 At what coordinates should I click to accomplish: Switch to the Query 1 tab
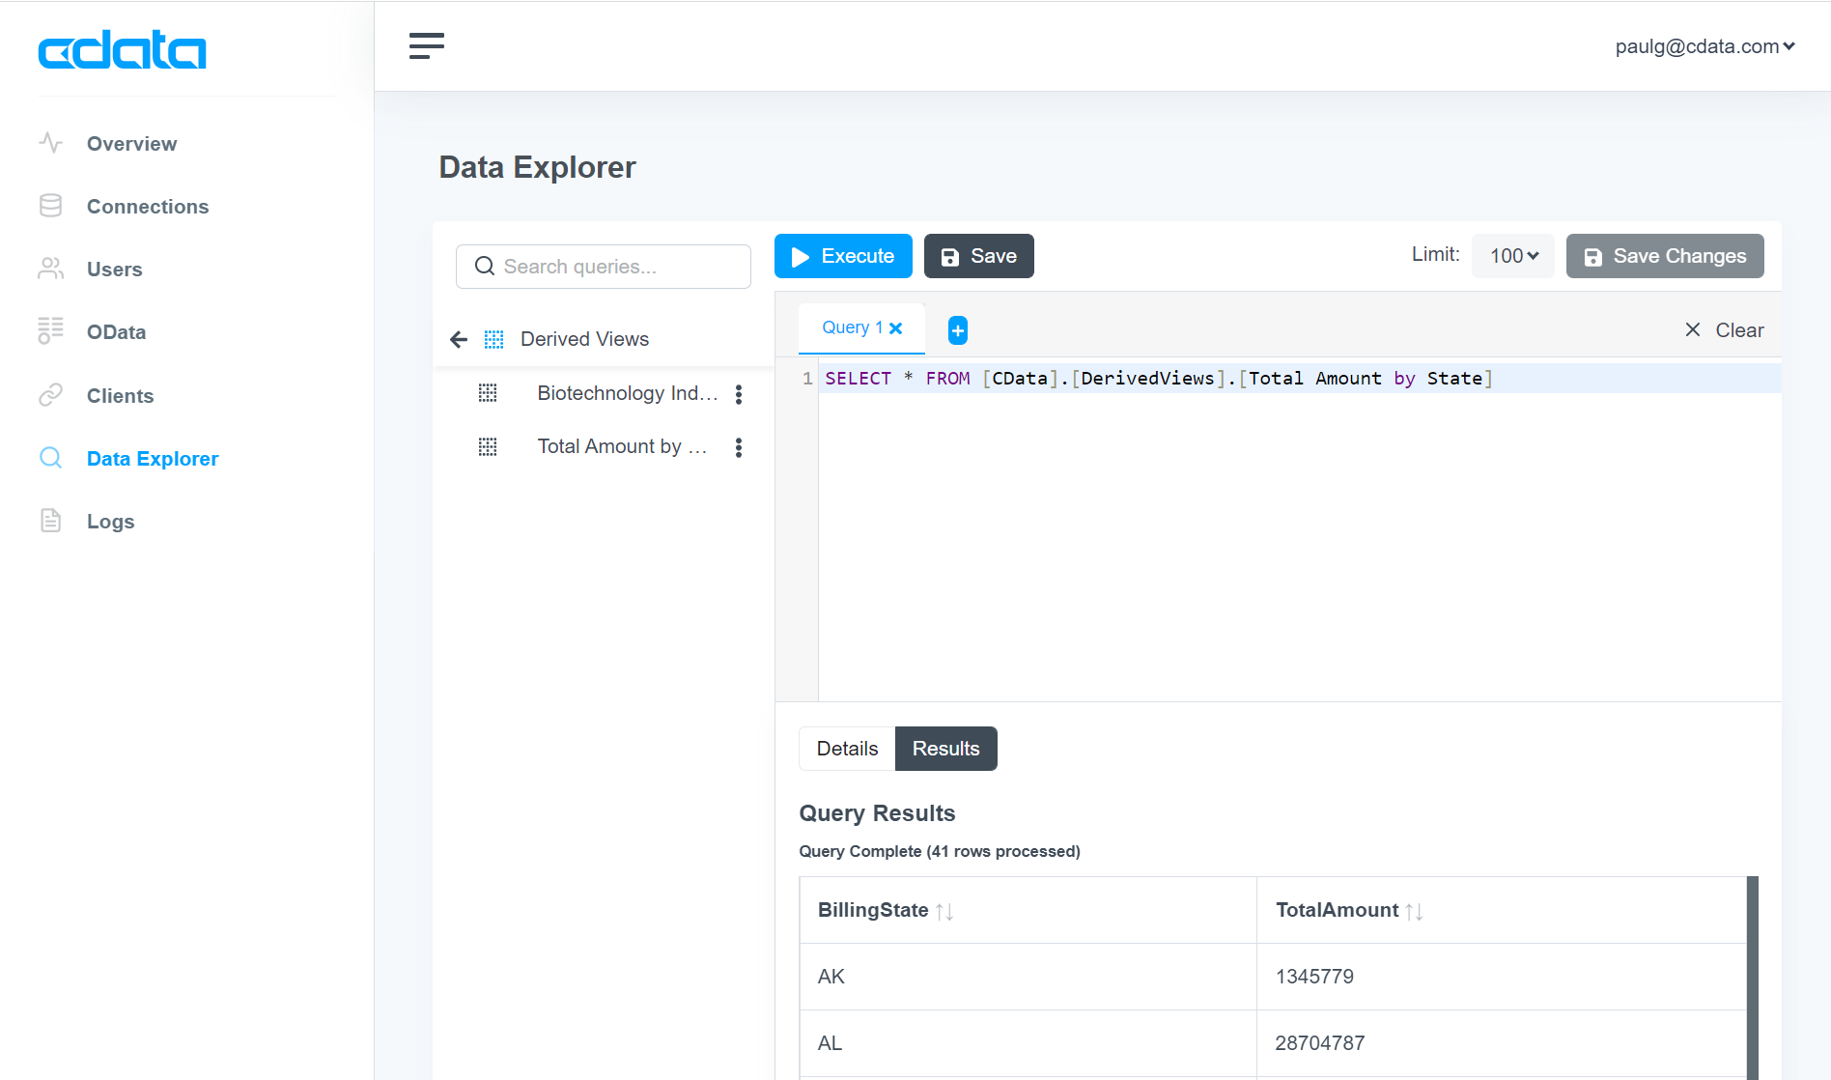[852, 327]
